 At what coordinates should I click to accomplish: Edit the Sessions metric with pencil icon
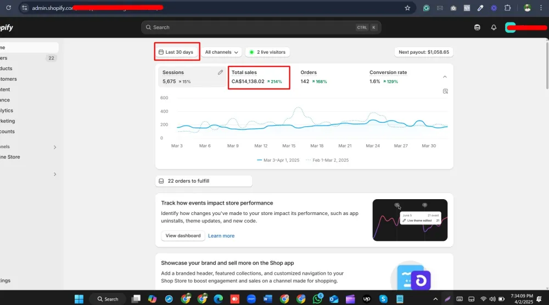220,72
